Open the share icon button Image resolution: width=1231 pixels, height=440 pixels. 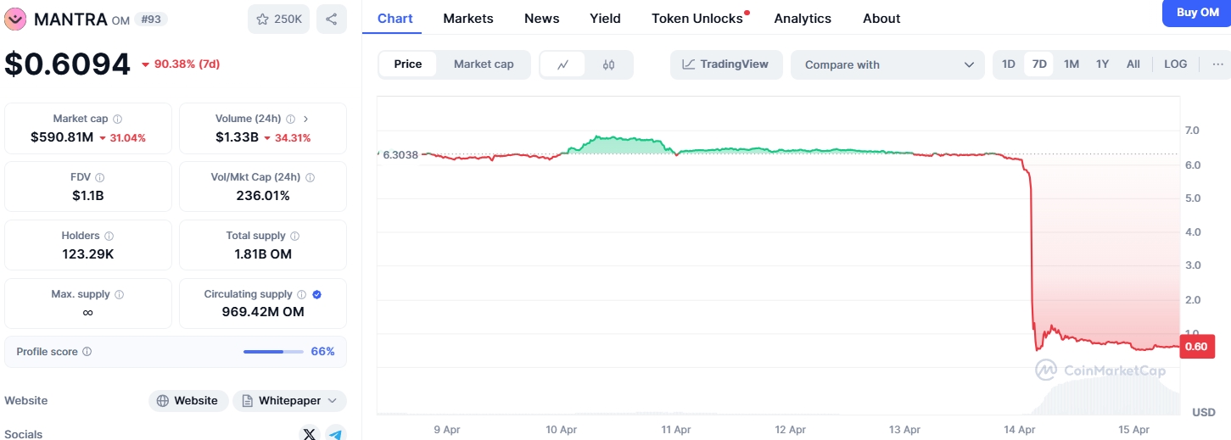point(332,19)
